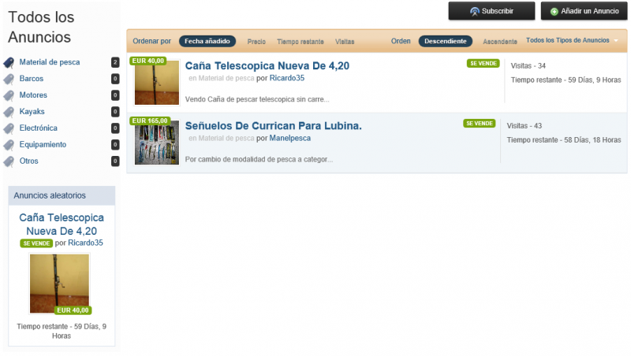
Task: Click the random ad fishing rod thumbnail
Action: 59,282
